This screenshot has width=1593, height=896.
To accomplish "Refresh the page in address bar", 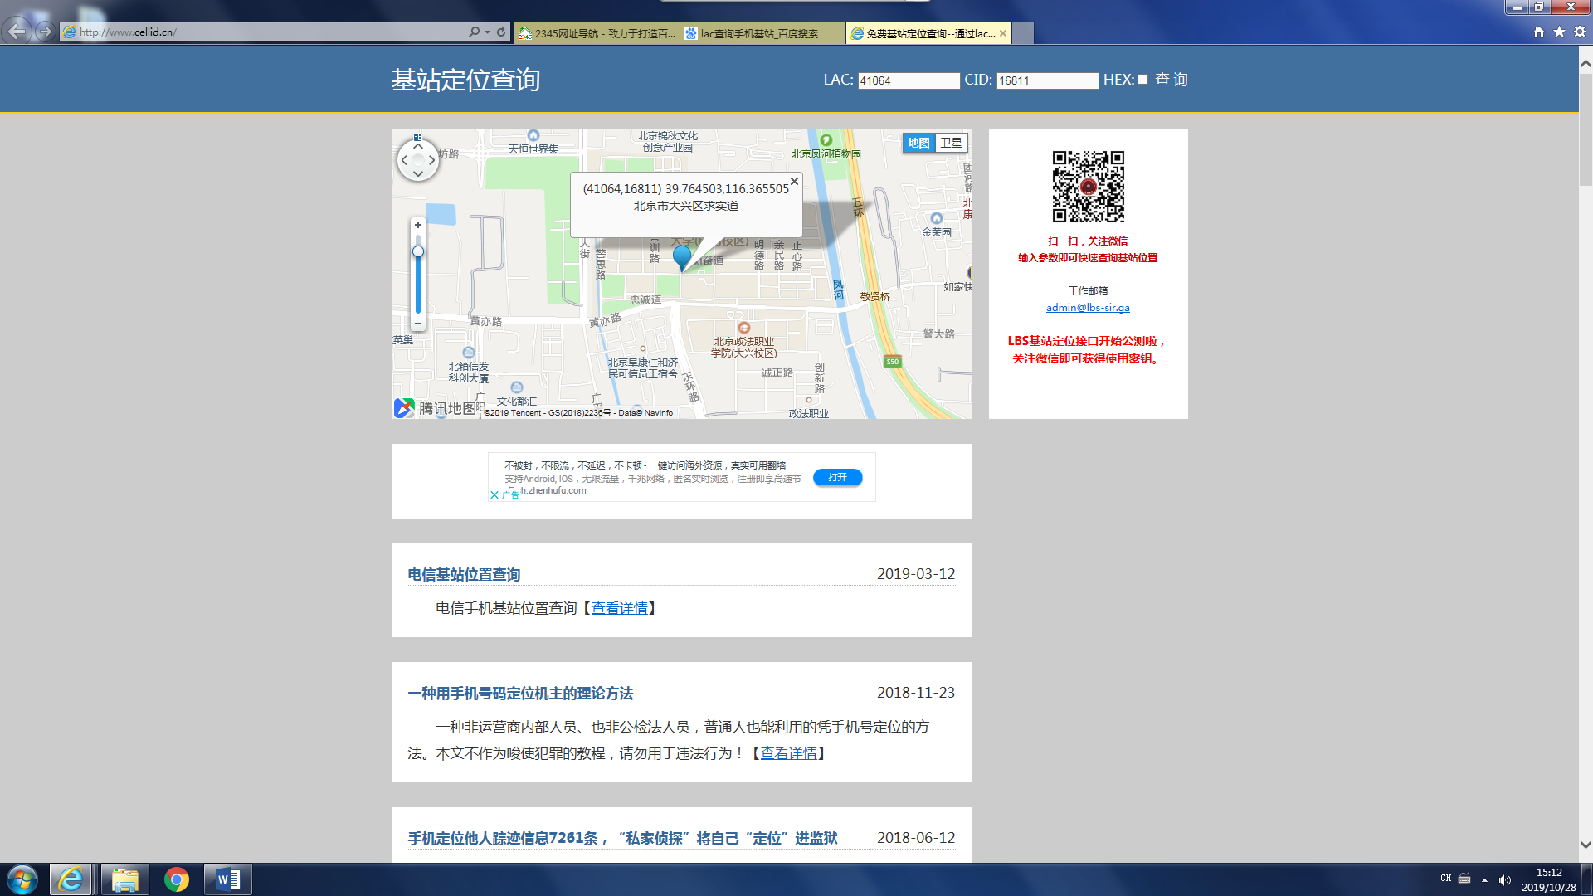I will [x=501, y=32].
